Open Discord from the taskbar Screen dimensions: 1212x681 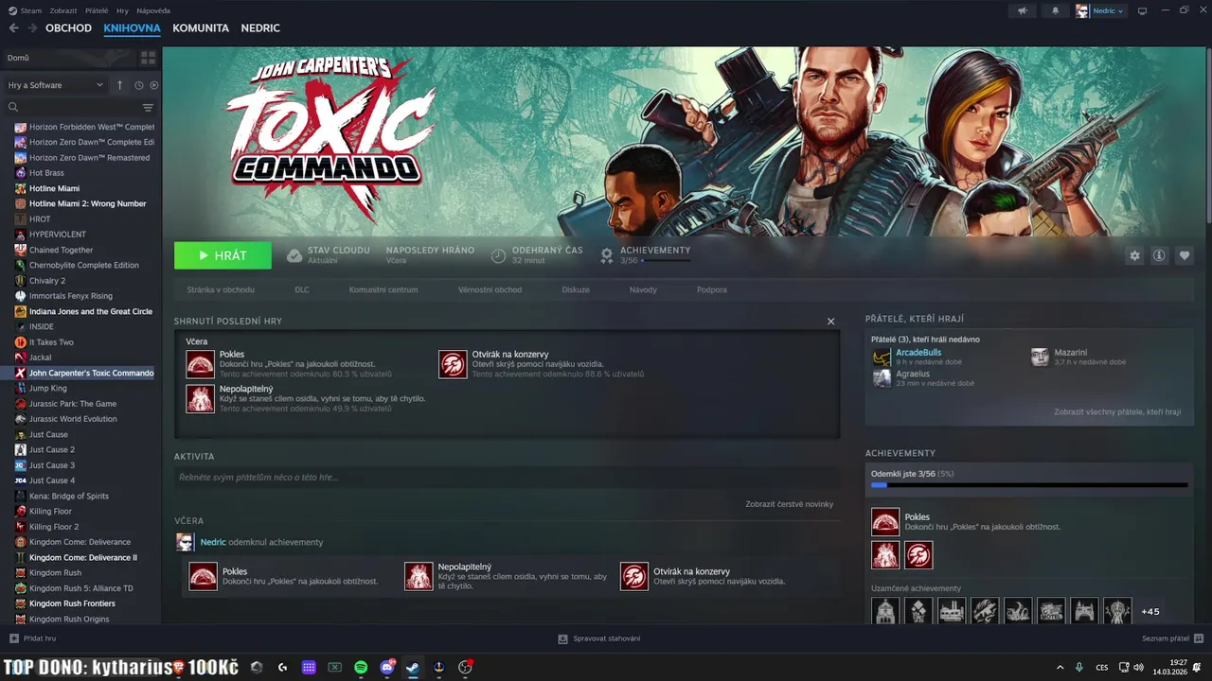pos(386,667)
